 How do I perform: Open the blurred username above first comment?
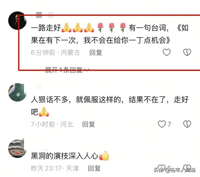(x=45, y=15)
